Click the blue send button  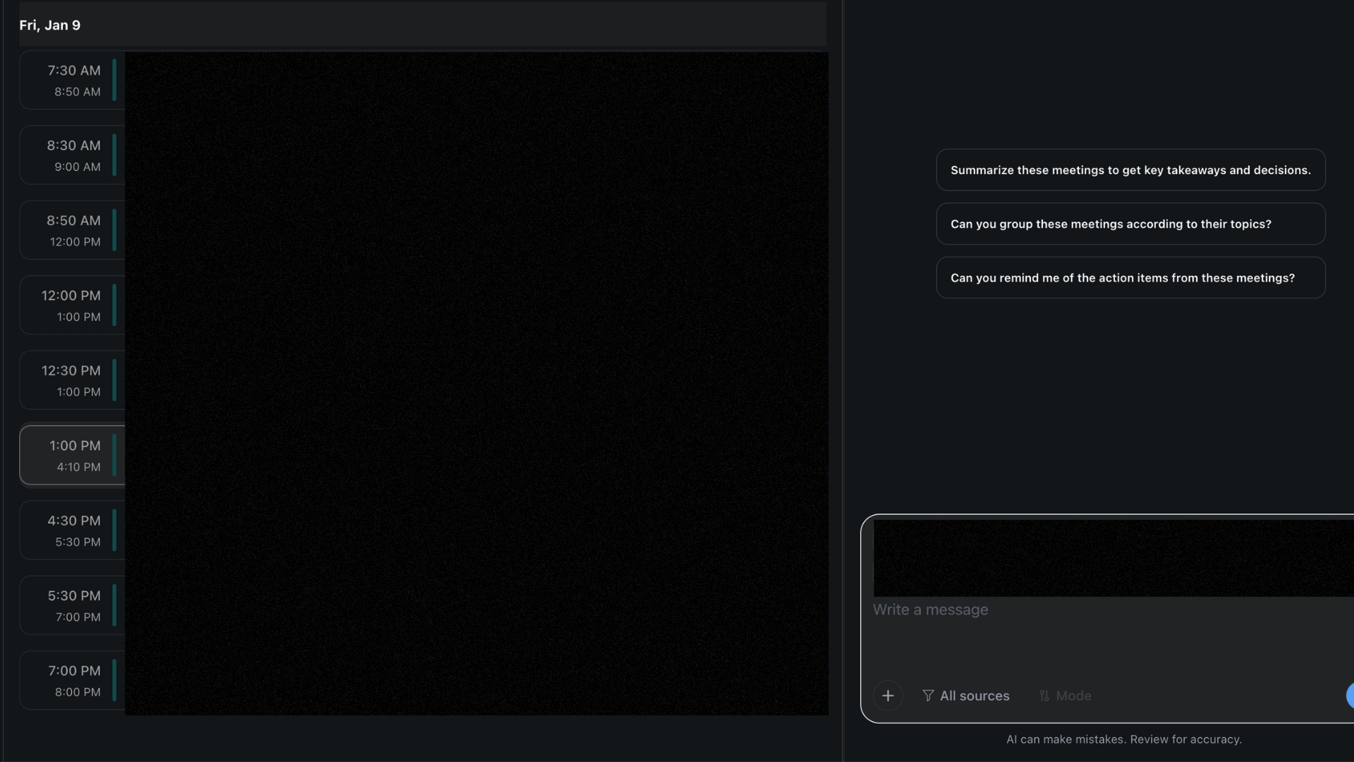1350,696
